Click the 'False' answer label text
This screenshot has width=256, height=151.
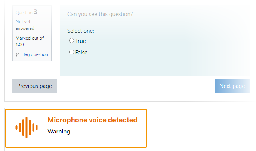[x=81, y=53]
